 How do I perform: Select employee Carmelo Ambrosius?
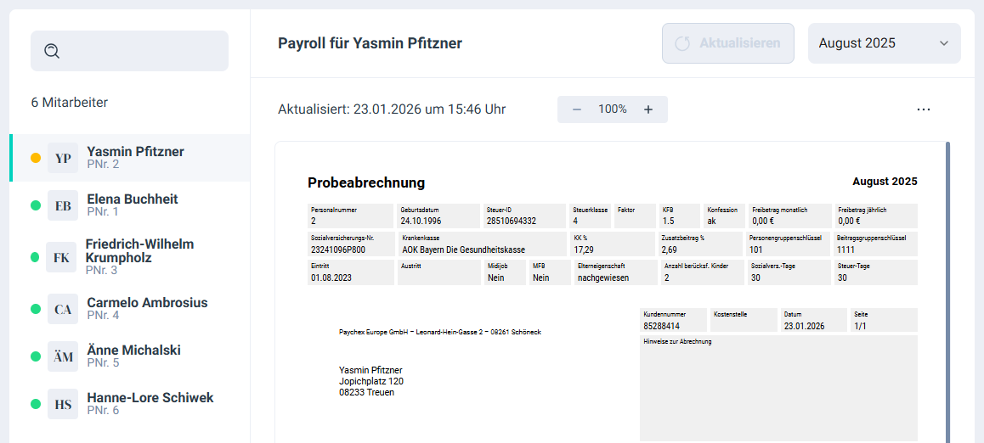[x=147, y=303]
